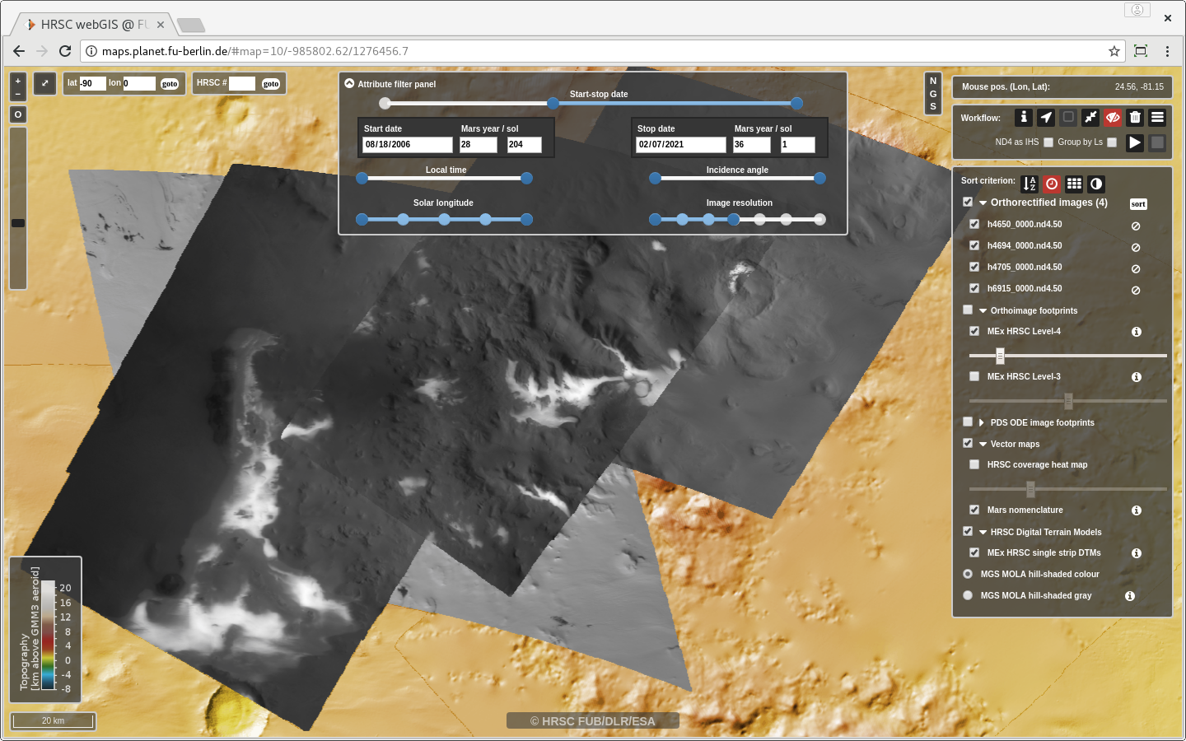Open info for MGS MOLA hill-shaded gray
The width and height of the screenshot is (1186, 741).
click(1130, 596)
